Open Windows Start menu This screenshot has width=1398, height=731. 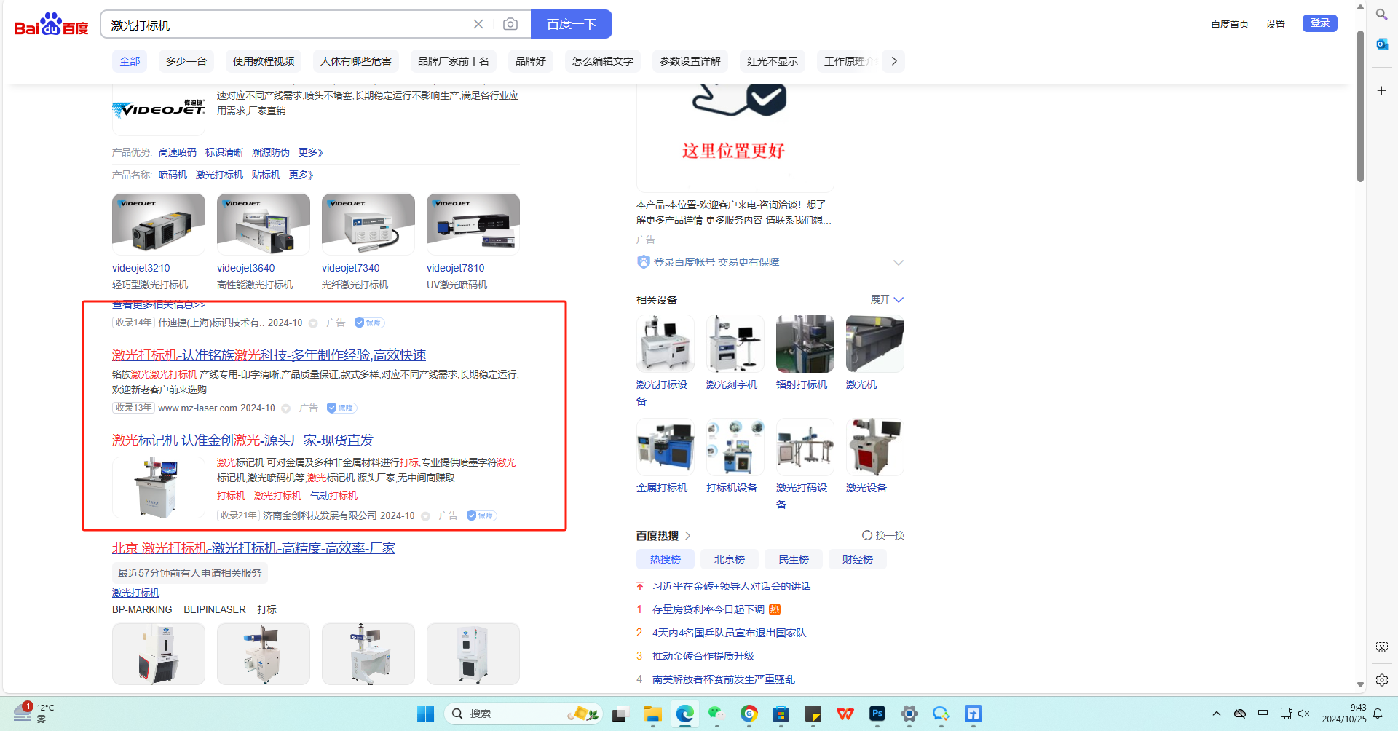pos(426,714)
